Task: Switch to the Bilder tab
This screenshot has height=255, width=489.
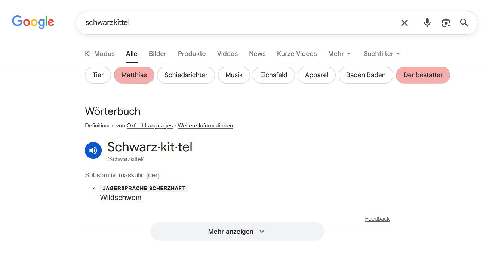Action: (157, 54)
